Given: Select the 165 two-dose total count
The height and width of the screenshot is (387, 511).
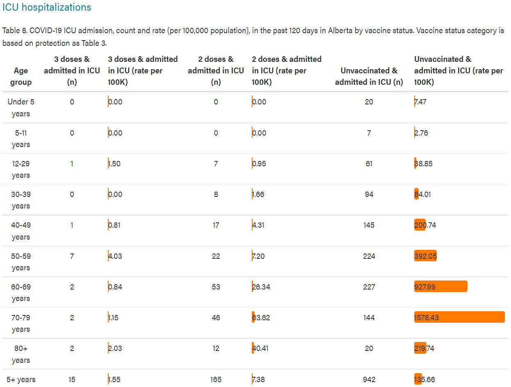Looking at the screenshot, I should pos(216,380).
